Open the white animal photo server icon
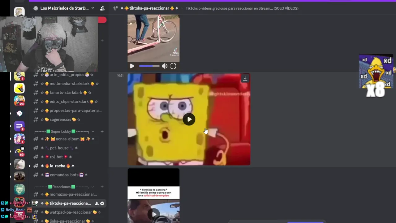396x223 pixels. tap(19, 164)
